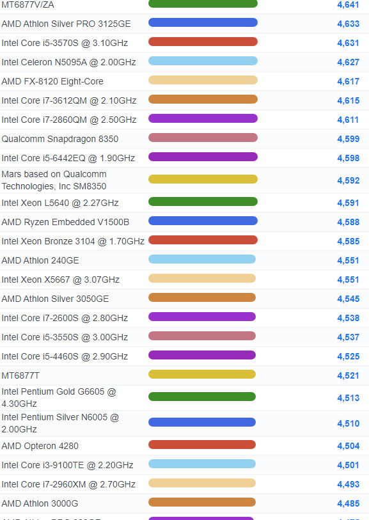Click Intel Core i5-3550S @ 3.00GHz
369x520 pixels.
point(65,338)
